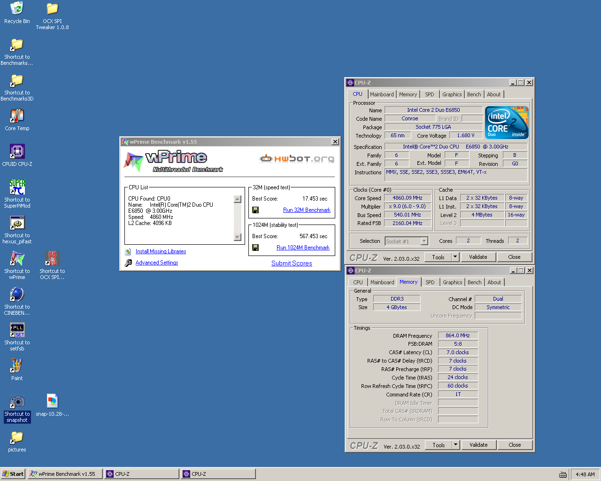
Task: Open the Tools dropdown arrow in lower CPU-Z
Action: (455, 445)
